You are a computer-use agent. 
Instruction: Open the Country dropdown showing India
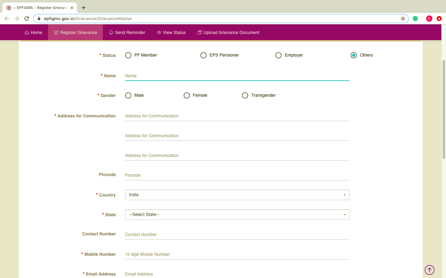pyautogui.click(x=237, y=195)
